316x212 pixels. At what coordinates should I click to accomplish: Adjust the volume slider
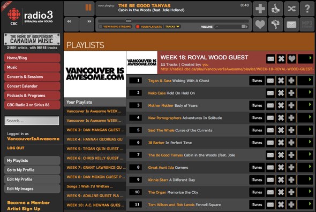(231, 27)
